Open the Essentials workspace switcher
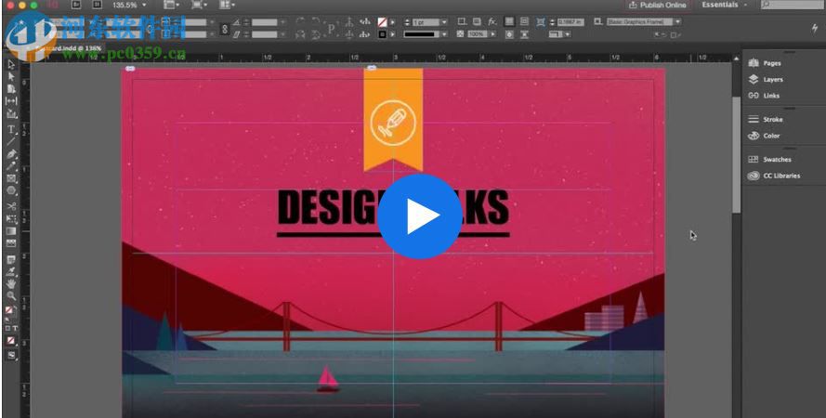826x418 pixels. coord(724,5)
